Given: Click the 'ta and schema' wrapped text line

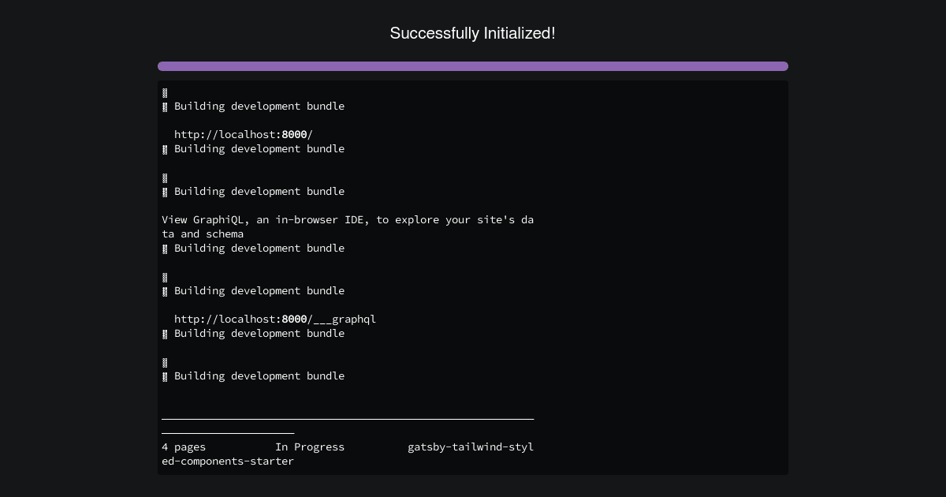Looking at the screenshot, I should point(203,234).
